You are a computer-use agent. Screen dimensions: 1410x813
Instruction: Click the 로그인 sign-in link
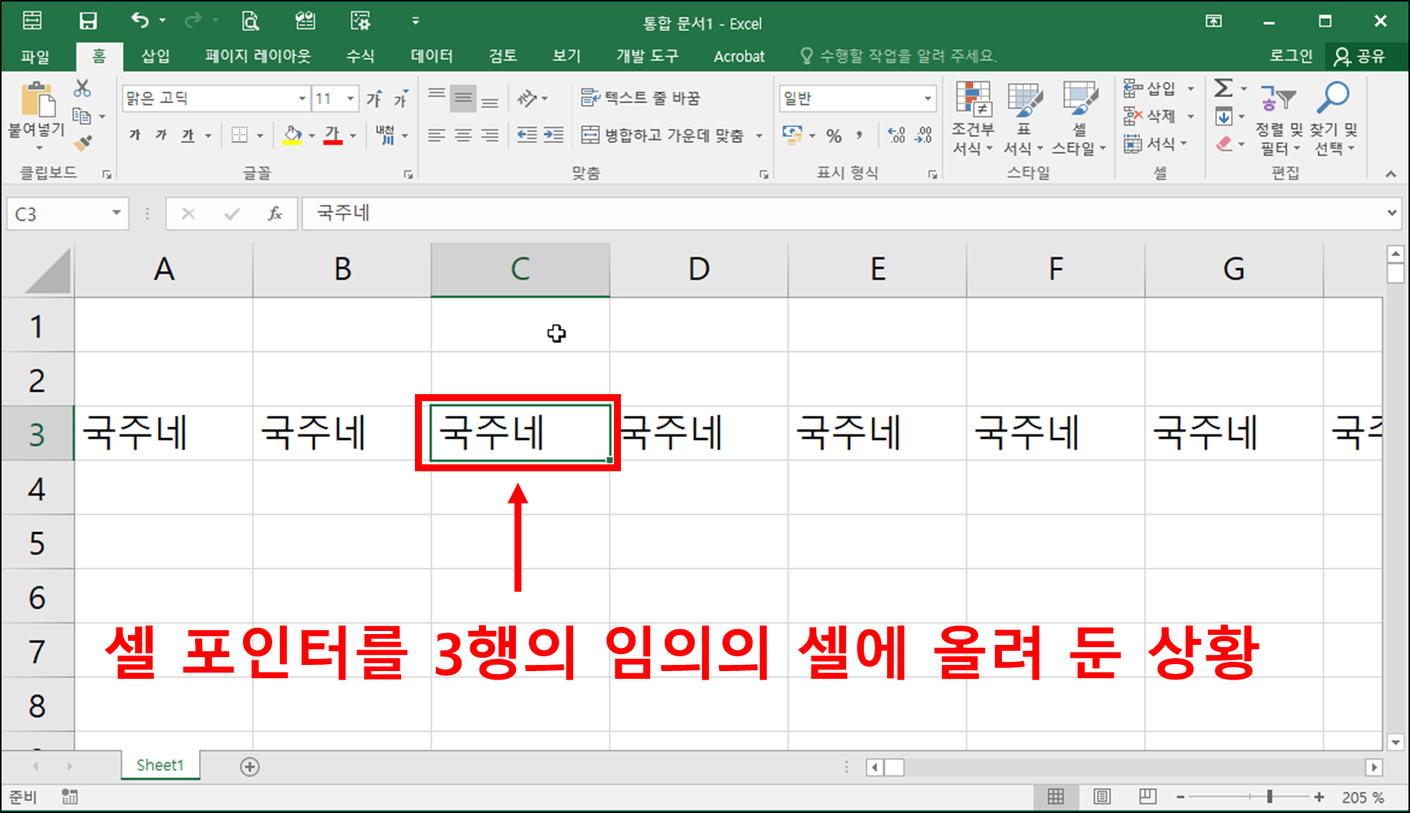click(1290, 56)
